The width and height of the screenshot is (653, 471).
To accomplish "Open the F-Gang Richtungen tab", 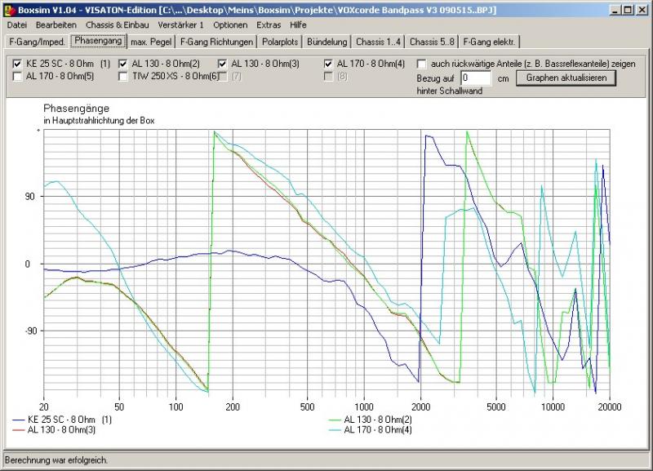I will point(215,42).
